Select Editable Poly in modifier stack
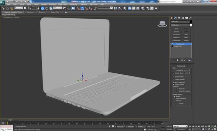217x131 pixels. tap(177, 46)
